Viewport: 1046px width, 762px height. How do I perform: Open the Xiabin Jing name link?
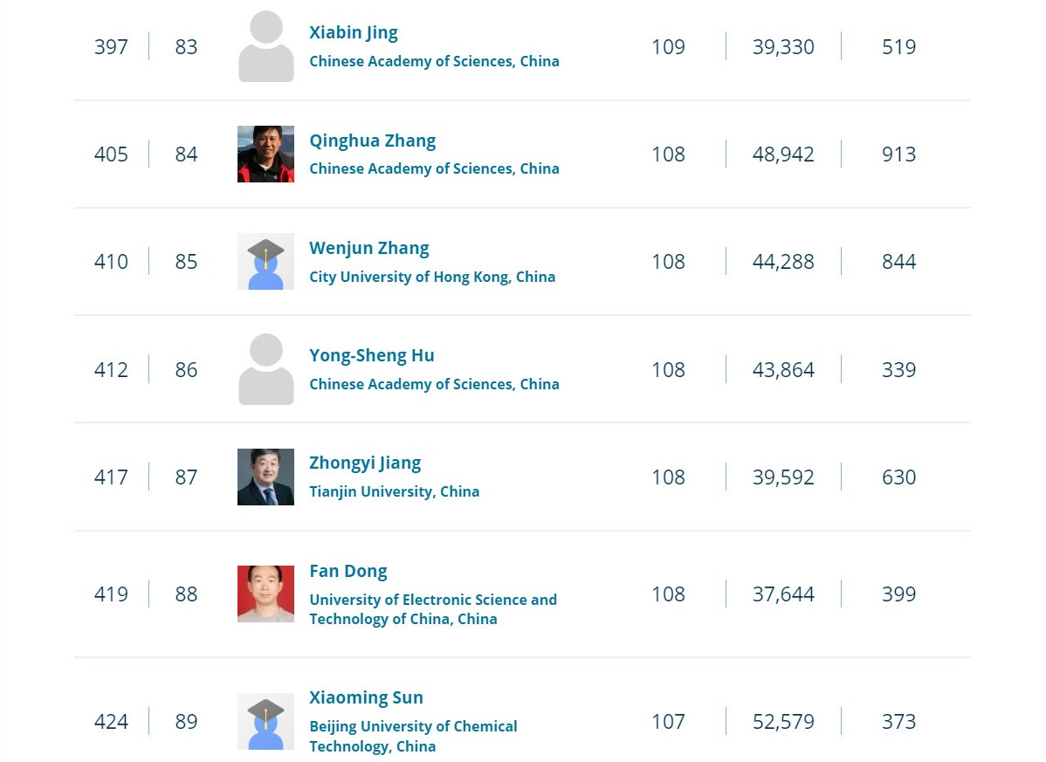tap(354, 32)
